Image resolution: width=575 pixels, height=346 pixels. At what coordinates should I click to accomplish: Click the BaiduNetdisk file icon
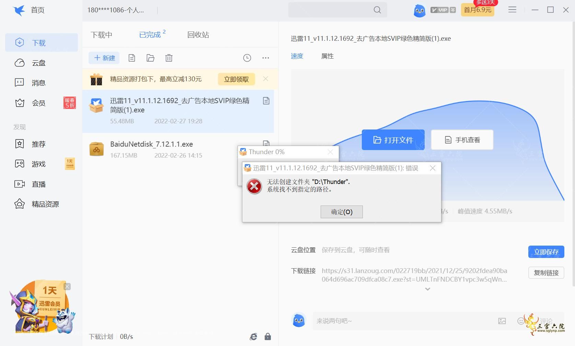pyautogui.click(x=96, y=149)
